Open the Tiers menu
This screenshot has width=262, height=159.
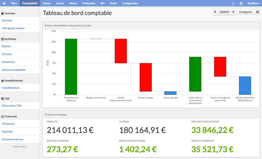14,3
